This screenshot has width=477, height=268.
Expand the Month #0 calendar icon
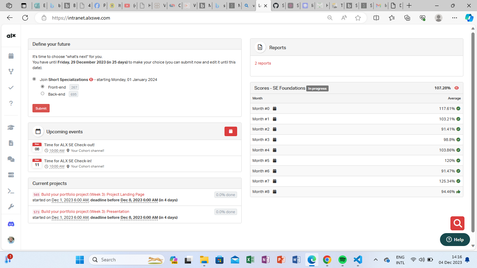tap(274, 109)
